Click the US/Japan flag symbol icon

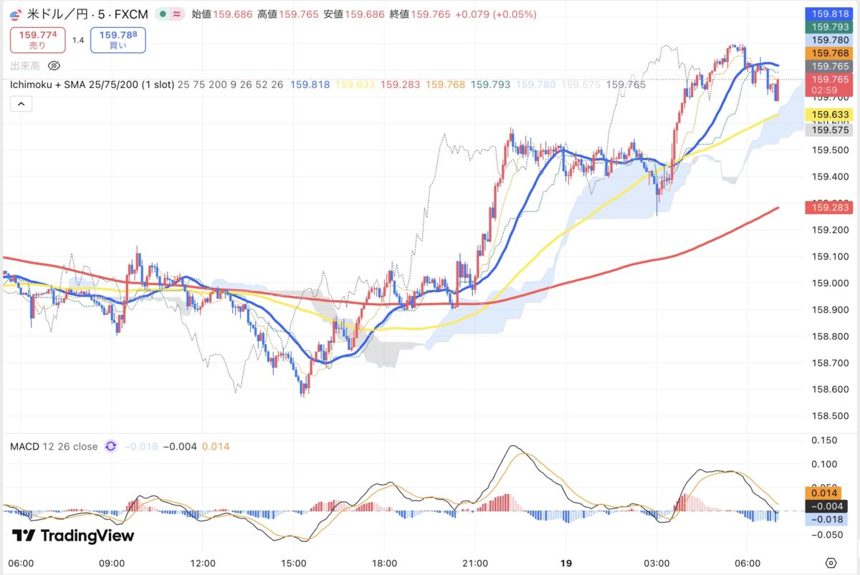pos(15,14)
